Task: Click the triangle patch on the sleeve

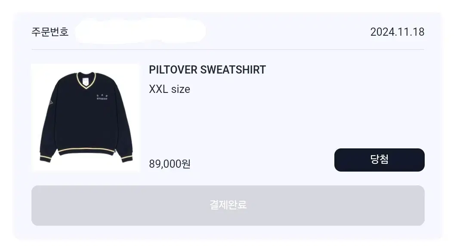Action: 50,102
